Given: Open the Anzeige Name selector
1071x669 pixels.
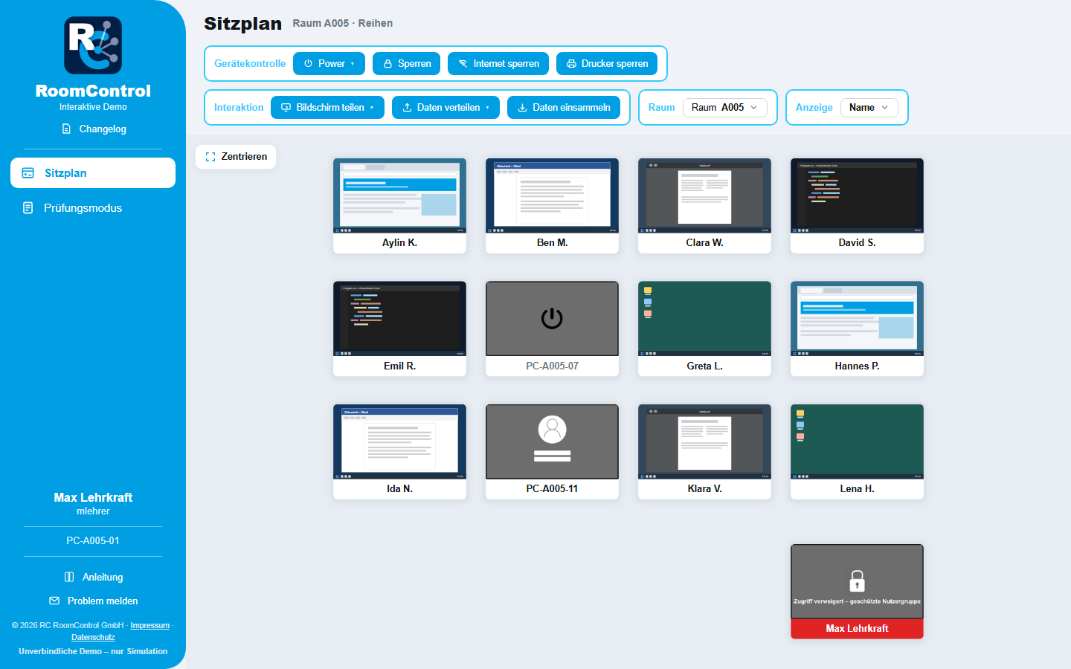Looking at the screenshot, I should [869, 108].
